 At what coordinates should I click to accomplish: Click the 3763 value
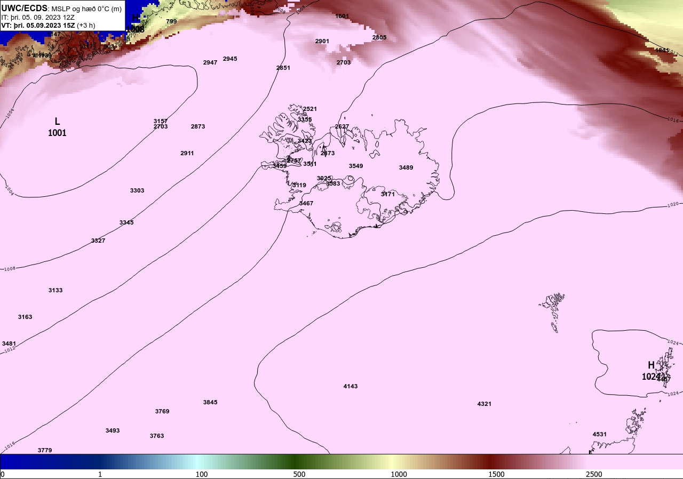157,436
